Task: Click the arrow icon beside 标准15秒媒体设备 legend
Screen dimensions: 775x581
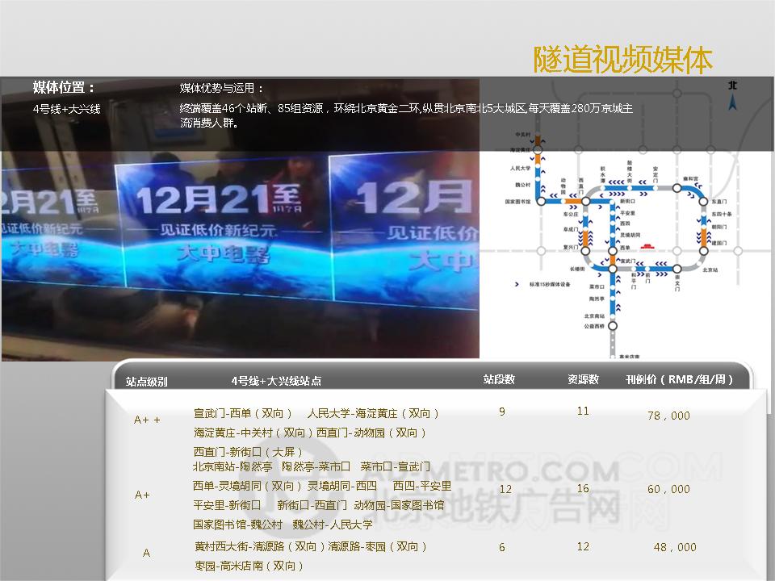Action: coord(517,285)
